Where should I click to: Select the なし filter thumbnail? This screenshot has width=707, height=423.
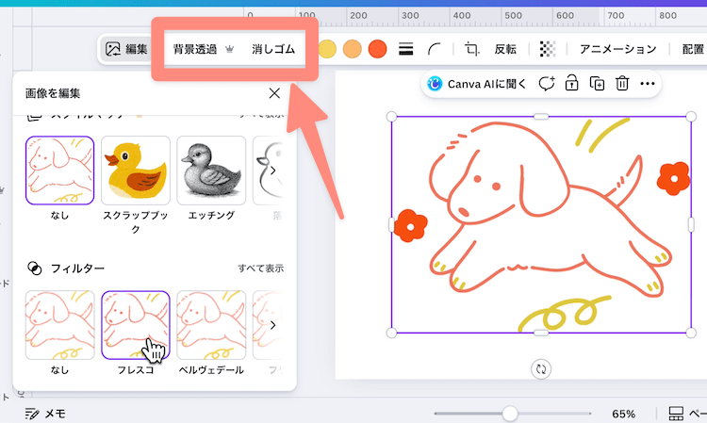click(59, 325)
